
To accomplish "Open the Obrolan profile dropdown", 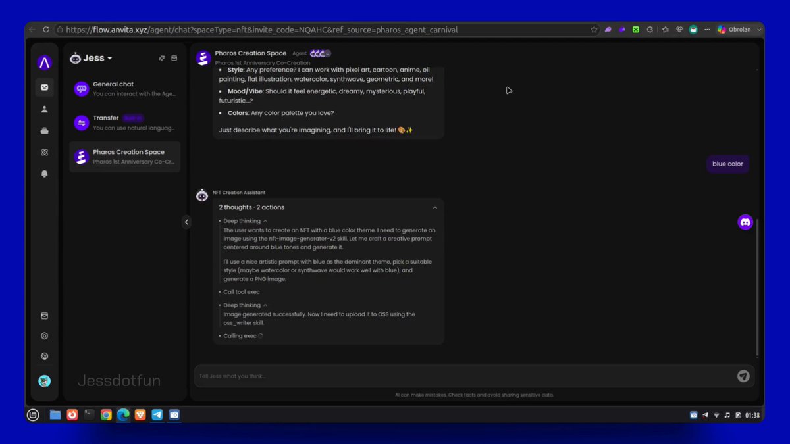I will (739, 30).
